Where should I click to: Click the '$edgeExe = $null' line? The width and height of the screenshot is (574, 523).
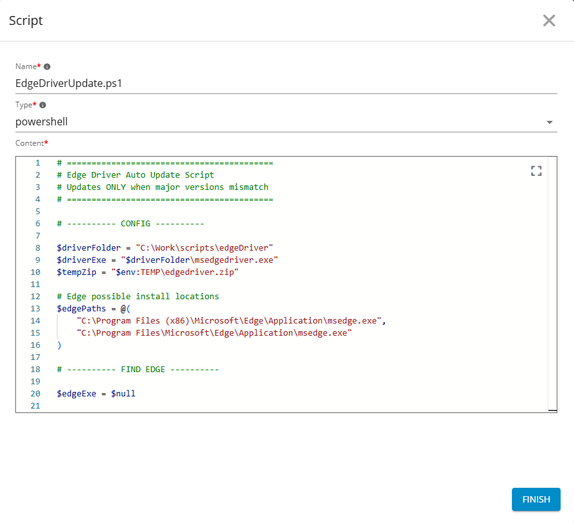click(96, 394)
